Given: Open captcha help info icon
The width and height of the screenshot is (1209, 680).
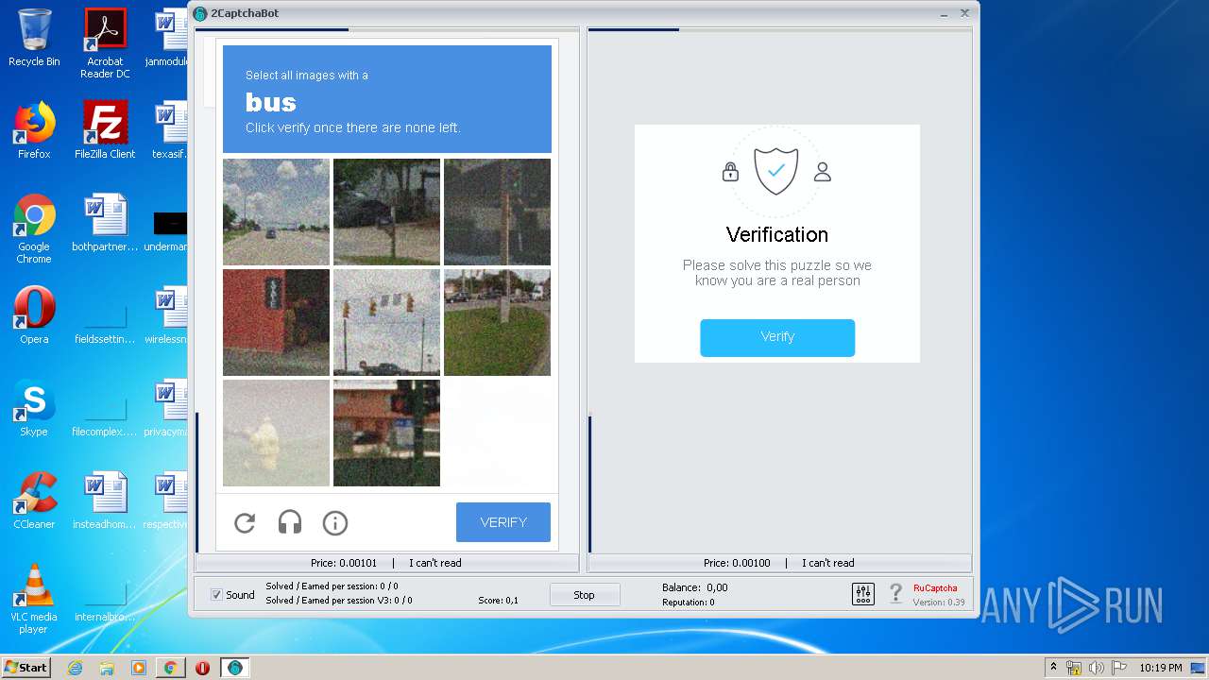Looking at the screenshot, I should tap(335, 522).
